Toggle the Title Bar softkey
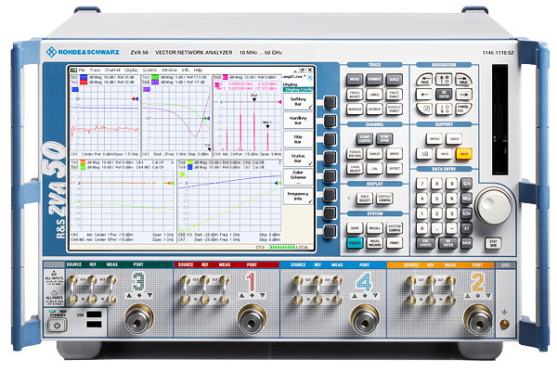Image resolution: width=557 pixels, height=372 pixels. pos(298,139)
